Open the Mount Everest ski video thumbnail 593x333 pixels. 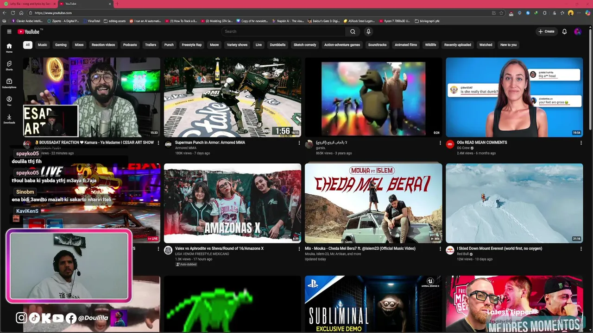pos(514,203)
